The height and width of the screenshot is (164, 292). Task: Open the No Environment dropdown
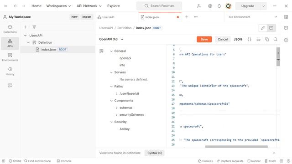253,17
